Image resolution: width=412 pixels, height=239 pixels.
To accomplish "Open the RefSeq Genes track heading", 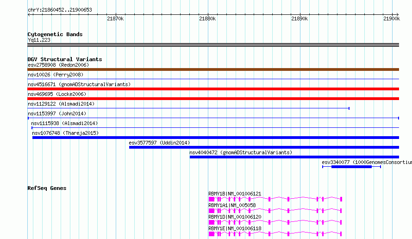I will tap(47, 188).
